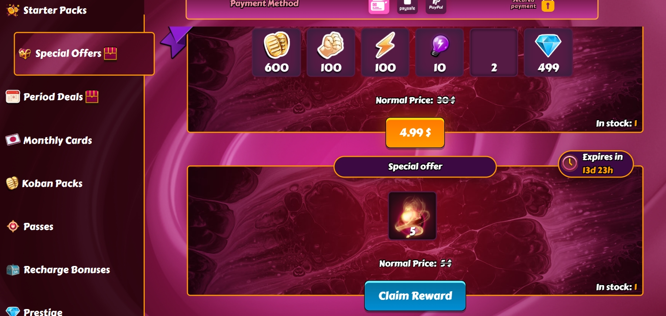
Task: Open the Monthly Cards section
Action: 49,140
